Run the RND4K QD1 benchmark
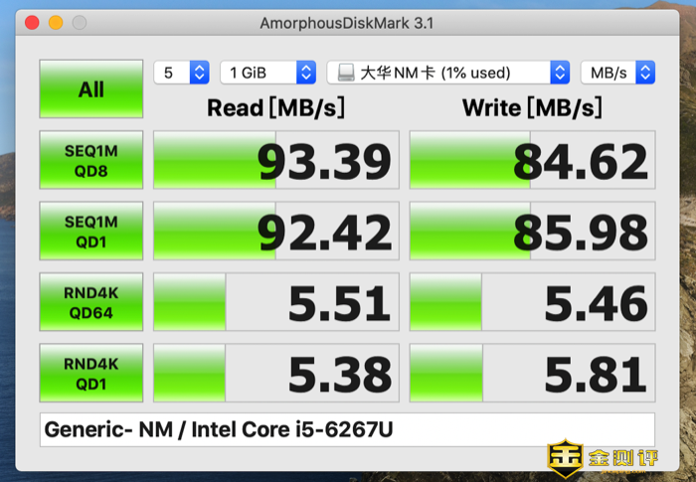The height and width of the screenshot is (482, 696). coord(91,373)
